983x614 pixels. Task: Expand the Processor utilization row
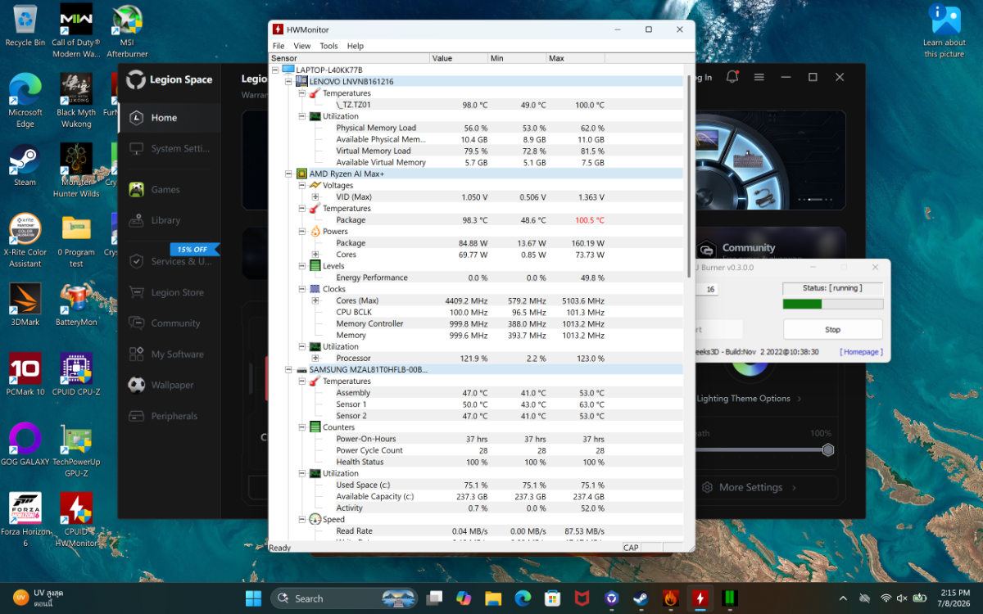[x=315, y=359]
